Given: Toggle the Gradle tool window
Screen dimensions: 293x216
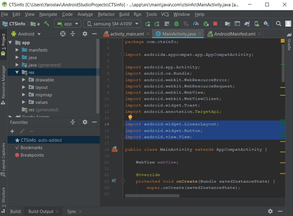Looking at the screenshot, I should 289,41.
